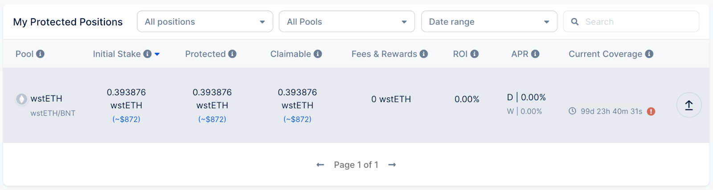Screen dimensions: 713x190
Task: Click the Current Coverage info icon
Action: click(649, 54)
